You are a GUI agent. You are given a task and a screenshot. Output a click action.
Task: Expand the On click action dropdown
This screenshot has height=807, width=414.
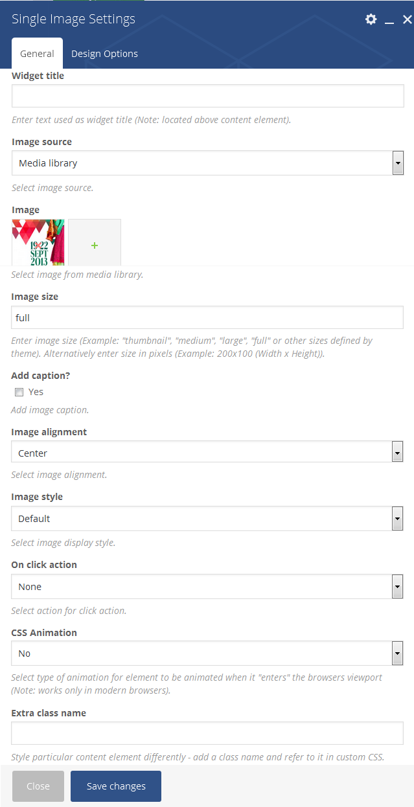[207, 587]
